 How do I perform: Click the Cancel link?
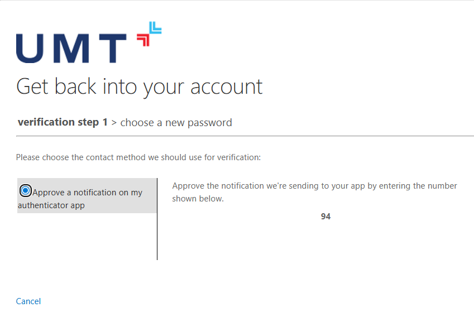click(28, 301)
